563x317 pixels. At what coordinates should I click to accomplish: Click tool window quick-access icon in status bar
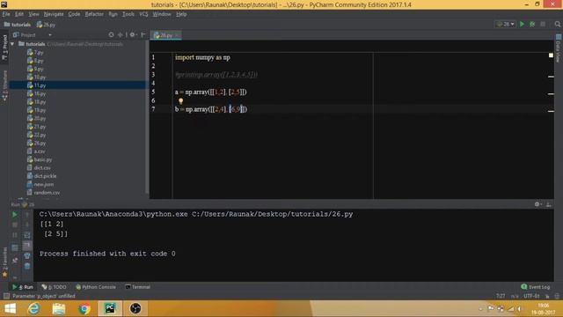[x=6, y=296]
